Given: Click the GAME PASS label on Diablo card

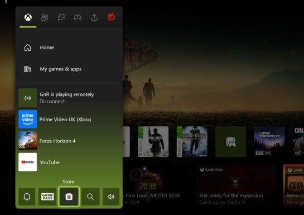Looking at the screenshot, I should (211, 170).
